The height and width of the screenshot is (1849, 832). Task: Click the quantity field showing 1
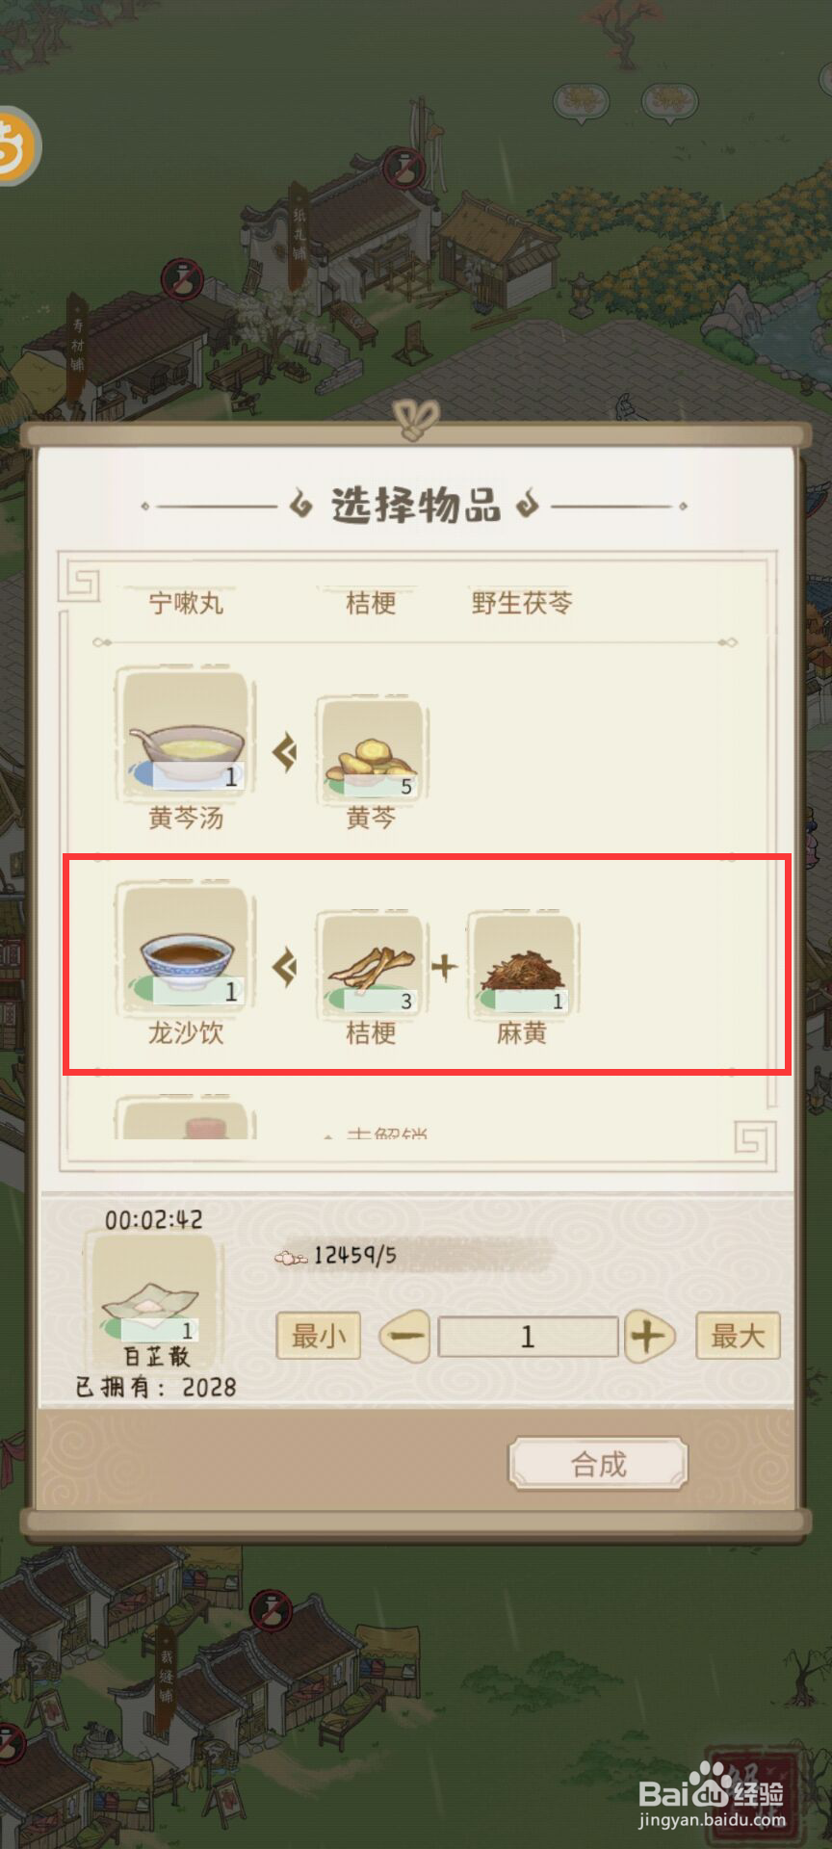pyautogui.click(x=528, y=1337)
